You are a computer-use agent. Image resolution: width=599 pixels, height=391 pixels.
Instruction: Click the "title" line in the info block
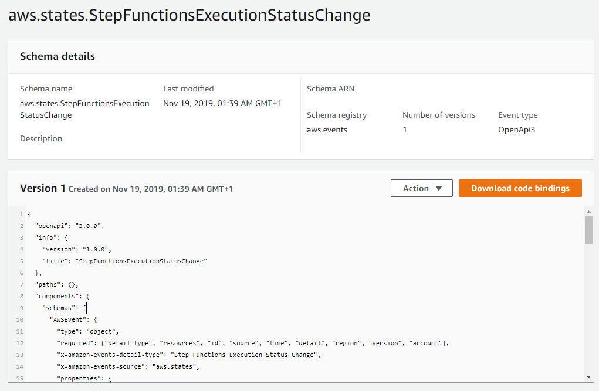tap(124, 261)
